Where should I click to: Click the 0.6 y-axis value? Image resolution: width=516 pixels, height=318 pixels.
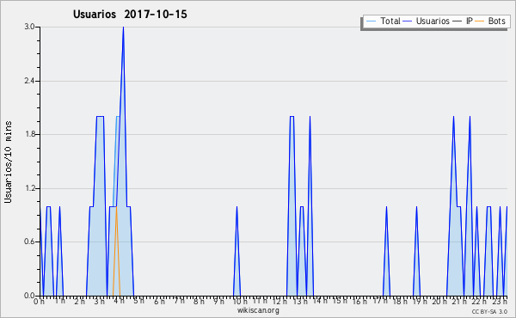click(x=29, y=242)
